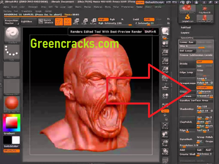Expand the Layers palette section
This screenshot has height=164, width=219.
tap(185, 33)
